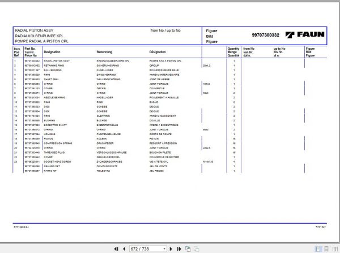Click the RTF 360/3-6J footer text
Screen dimensions: 340x253
pos(22,227)
